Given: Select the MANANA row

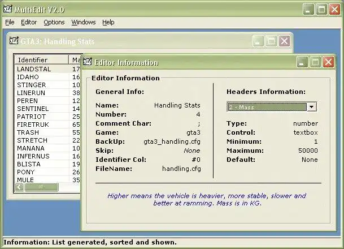Looking at the screenshot, I should point(48,148).
